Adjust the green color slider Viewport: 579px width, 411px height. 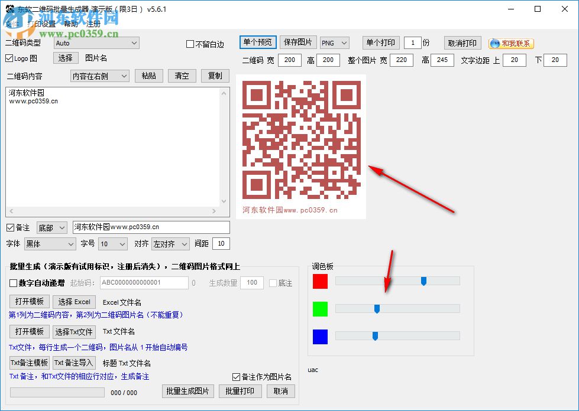pos(377,308)
